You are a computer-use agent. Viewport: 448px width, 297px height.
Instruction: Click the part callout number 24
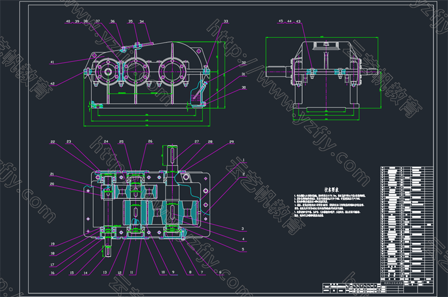(x=106, y=141)
